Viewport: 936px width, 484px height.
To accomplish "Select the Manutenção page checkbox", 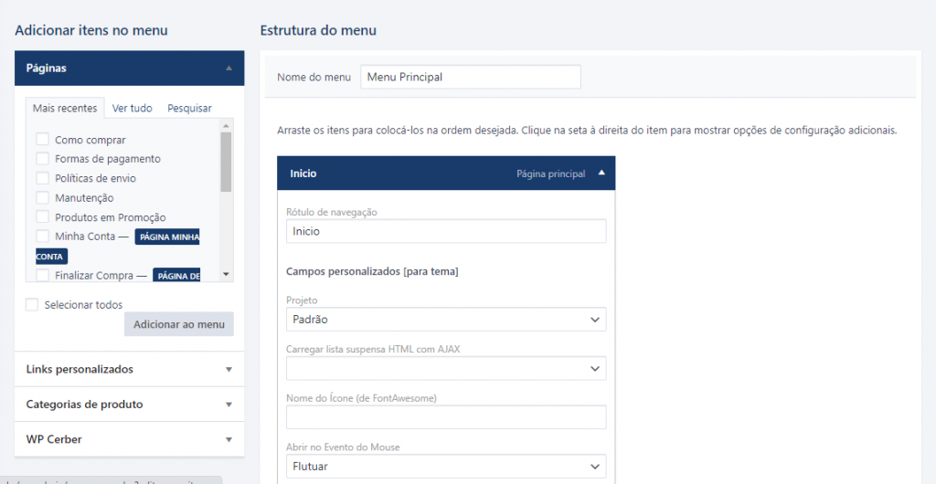I will (x=42, y=198).
